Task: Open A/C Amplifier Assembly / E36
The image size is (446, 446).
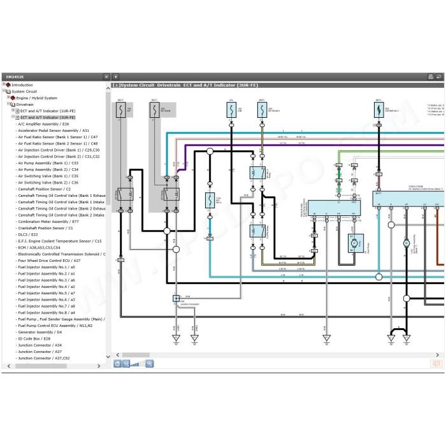Action: click(43, 124)
